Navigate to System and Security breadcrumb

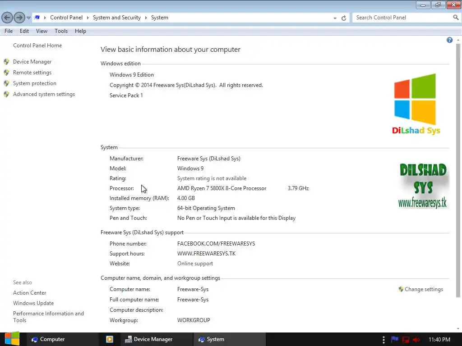point(117,18)
